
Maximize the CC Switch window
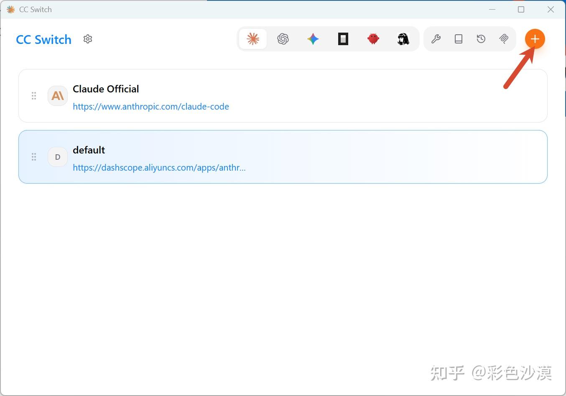(521, 9)
